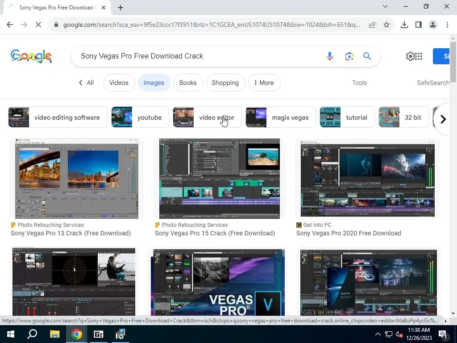Start voice search with the microphone icon
Screen dimensions: 457x343
click(330, 56)
